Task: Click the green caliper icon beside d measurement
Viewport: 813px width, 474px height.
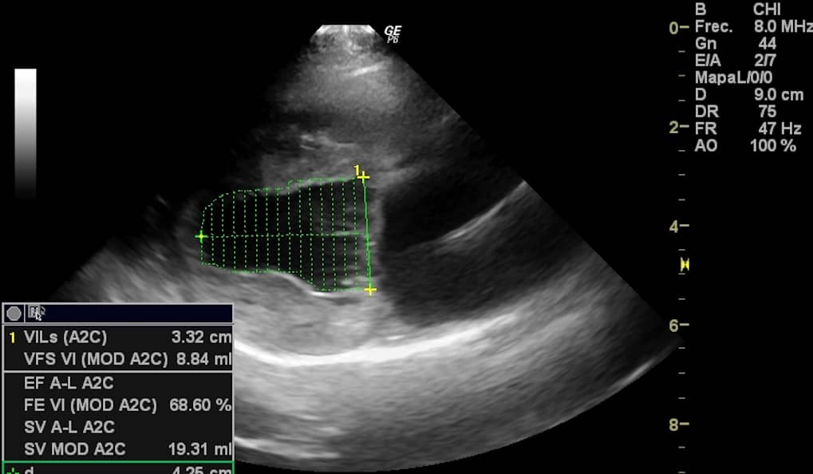Action: (x=12, y=470)
